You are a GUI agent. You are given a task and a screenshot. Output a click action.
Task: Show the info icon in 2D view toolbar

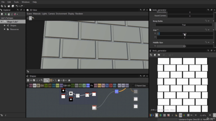point(172,115)
